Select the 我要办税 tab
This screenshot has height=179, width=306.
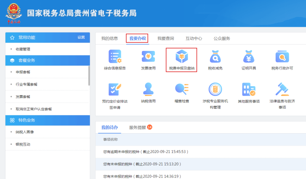point(137,38)
